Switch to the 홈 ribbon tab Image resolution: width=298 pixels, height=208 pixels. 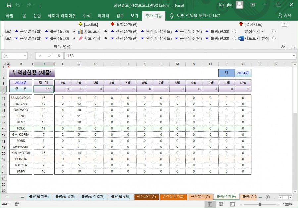(x=24, y=16)
